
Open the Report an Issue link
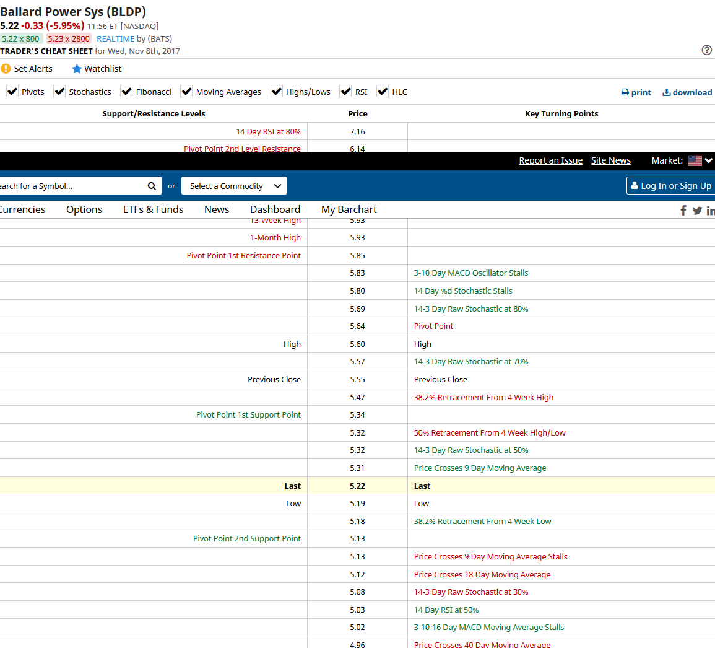pos(551,160)
